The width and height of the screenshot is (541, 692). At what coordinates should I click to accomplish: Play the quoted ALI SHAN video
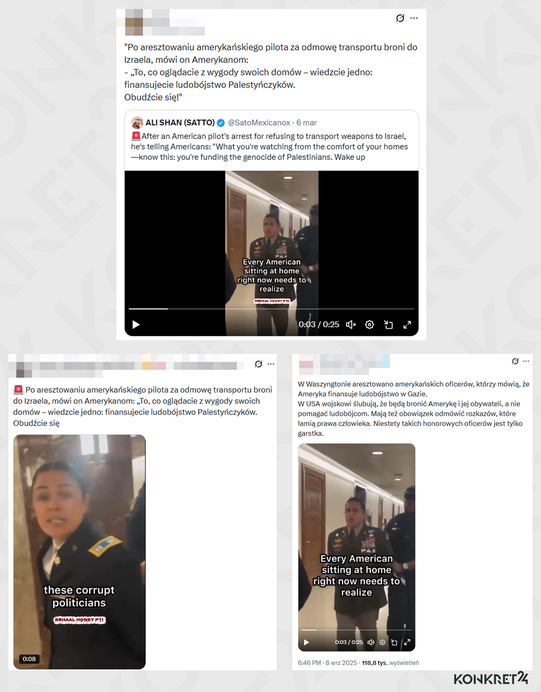click(136, 324)
